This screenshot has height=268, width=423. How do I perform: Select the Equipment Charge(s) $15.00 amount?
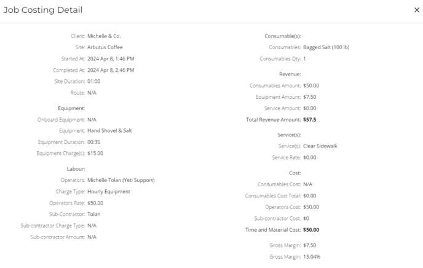click(x=95, y=153)
